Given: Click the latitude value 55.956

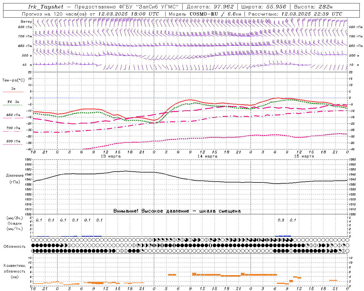Looking at the screenshot, I should click(x=276, y=7).
